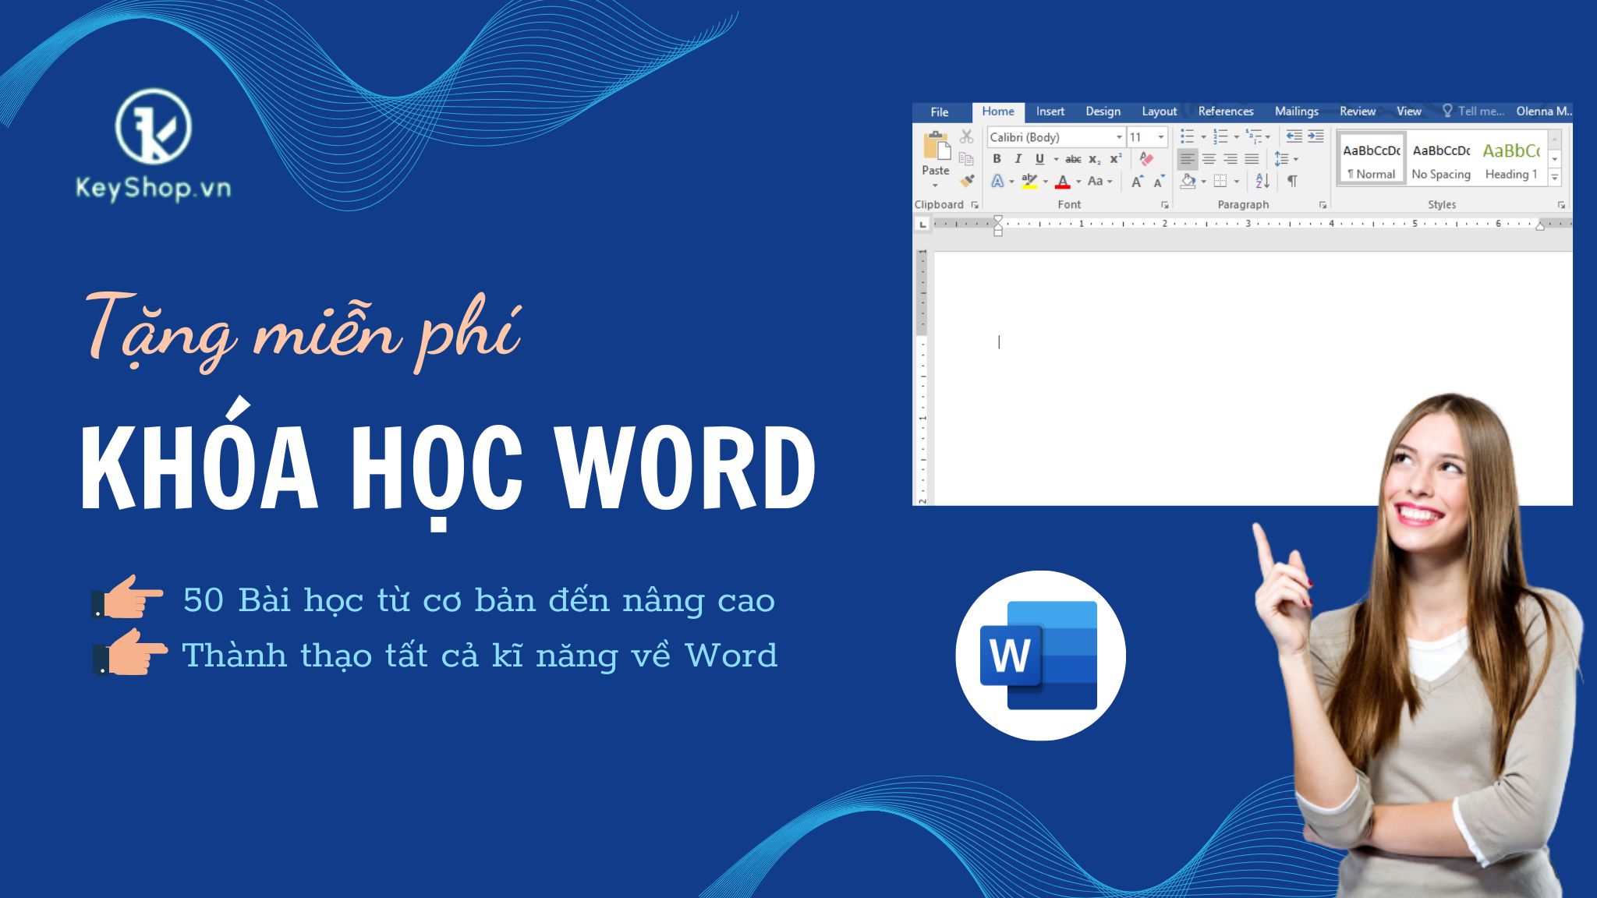Image resolution: width=1597 pixels, height=898 pixels.
Task: Switch to the View tab
Action: click(x=1408, y=111)
